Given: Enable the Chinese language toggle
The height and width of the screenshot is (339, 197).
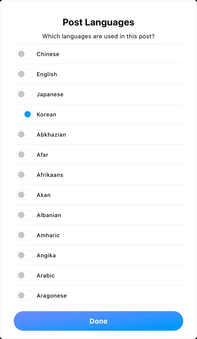Looking at the screenshot, I should click(x=24, y=54).
